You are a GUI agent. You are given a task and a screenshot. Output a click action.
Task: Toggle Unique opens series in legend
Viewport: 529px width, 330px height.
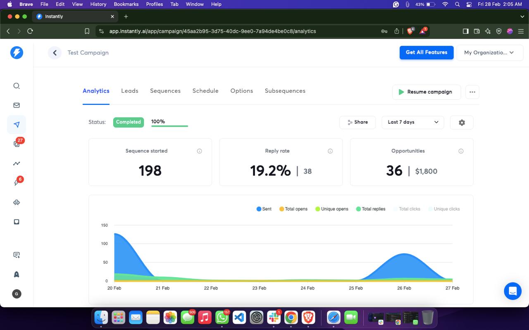point(332,209)
